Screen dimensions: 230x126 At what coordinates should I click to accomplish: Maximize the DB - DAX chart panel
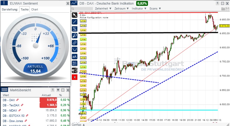(x=223, y=3)
